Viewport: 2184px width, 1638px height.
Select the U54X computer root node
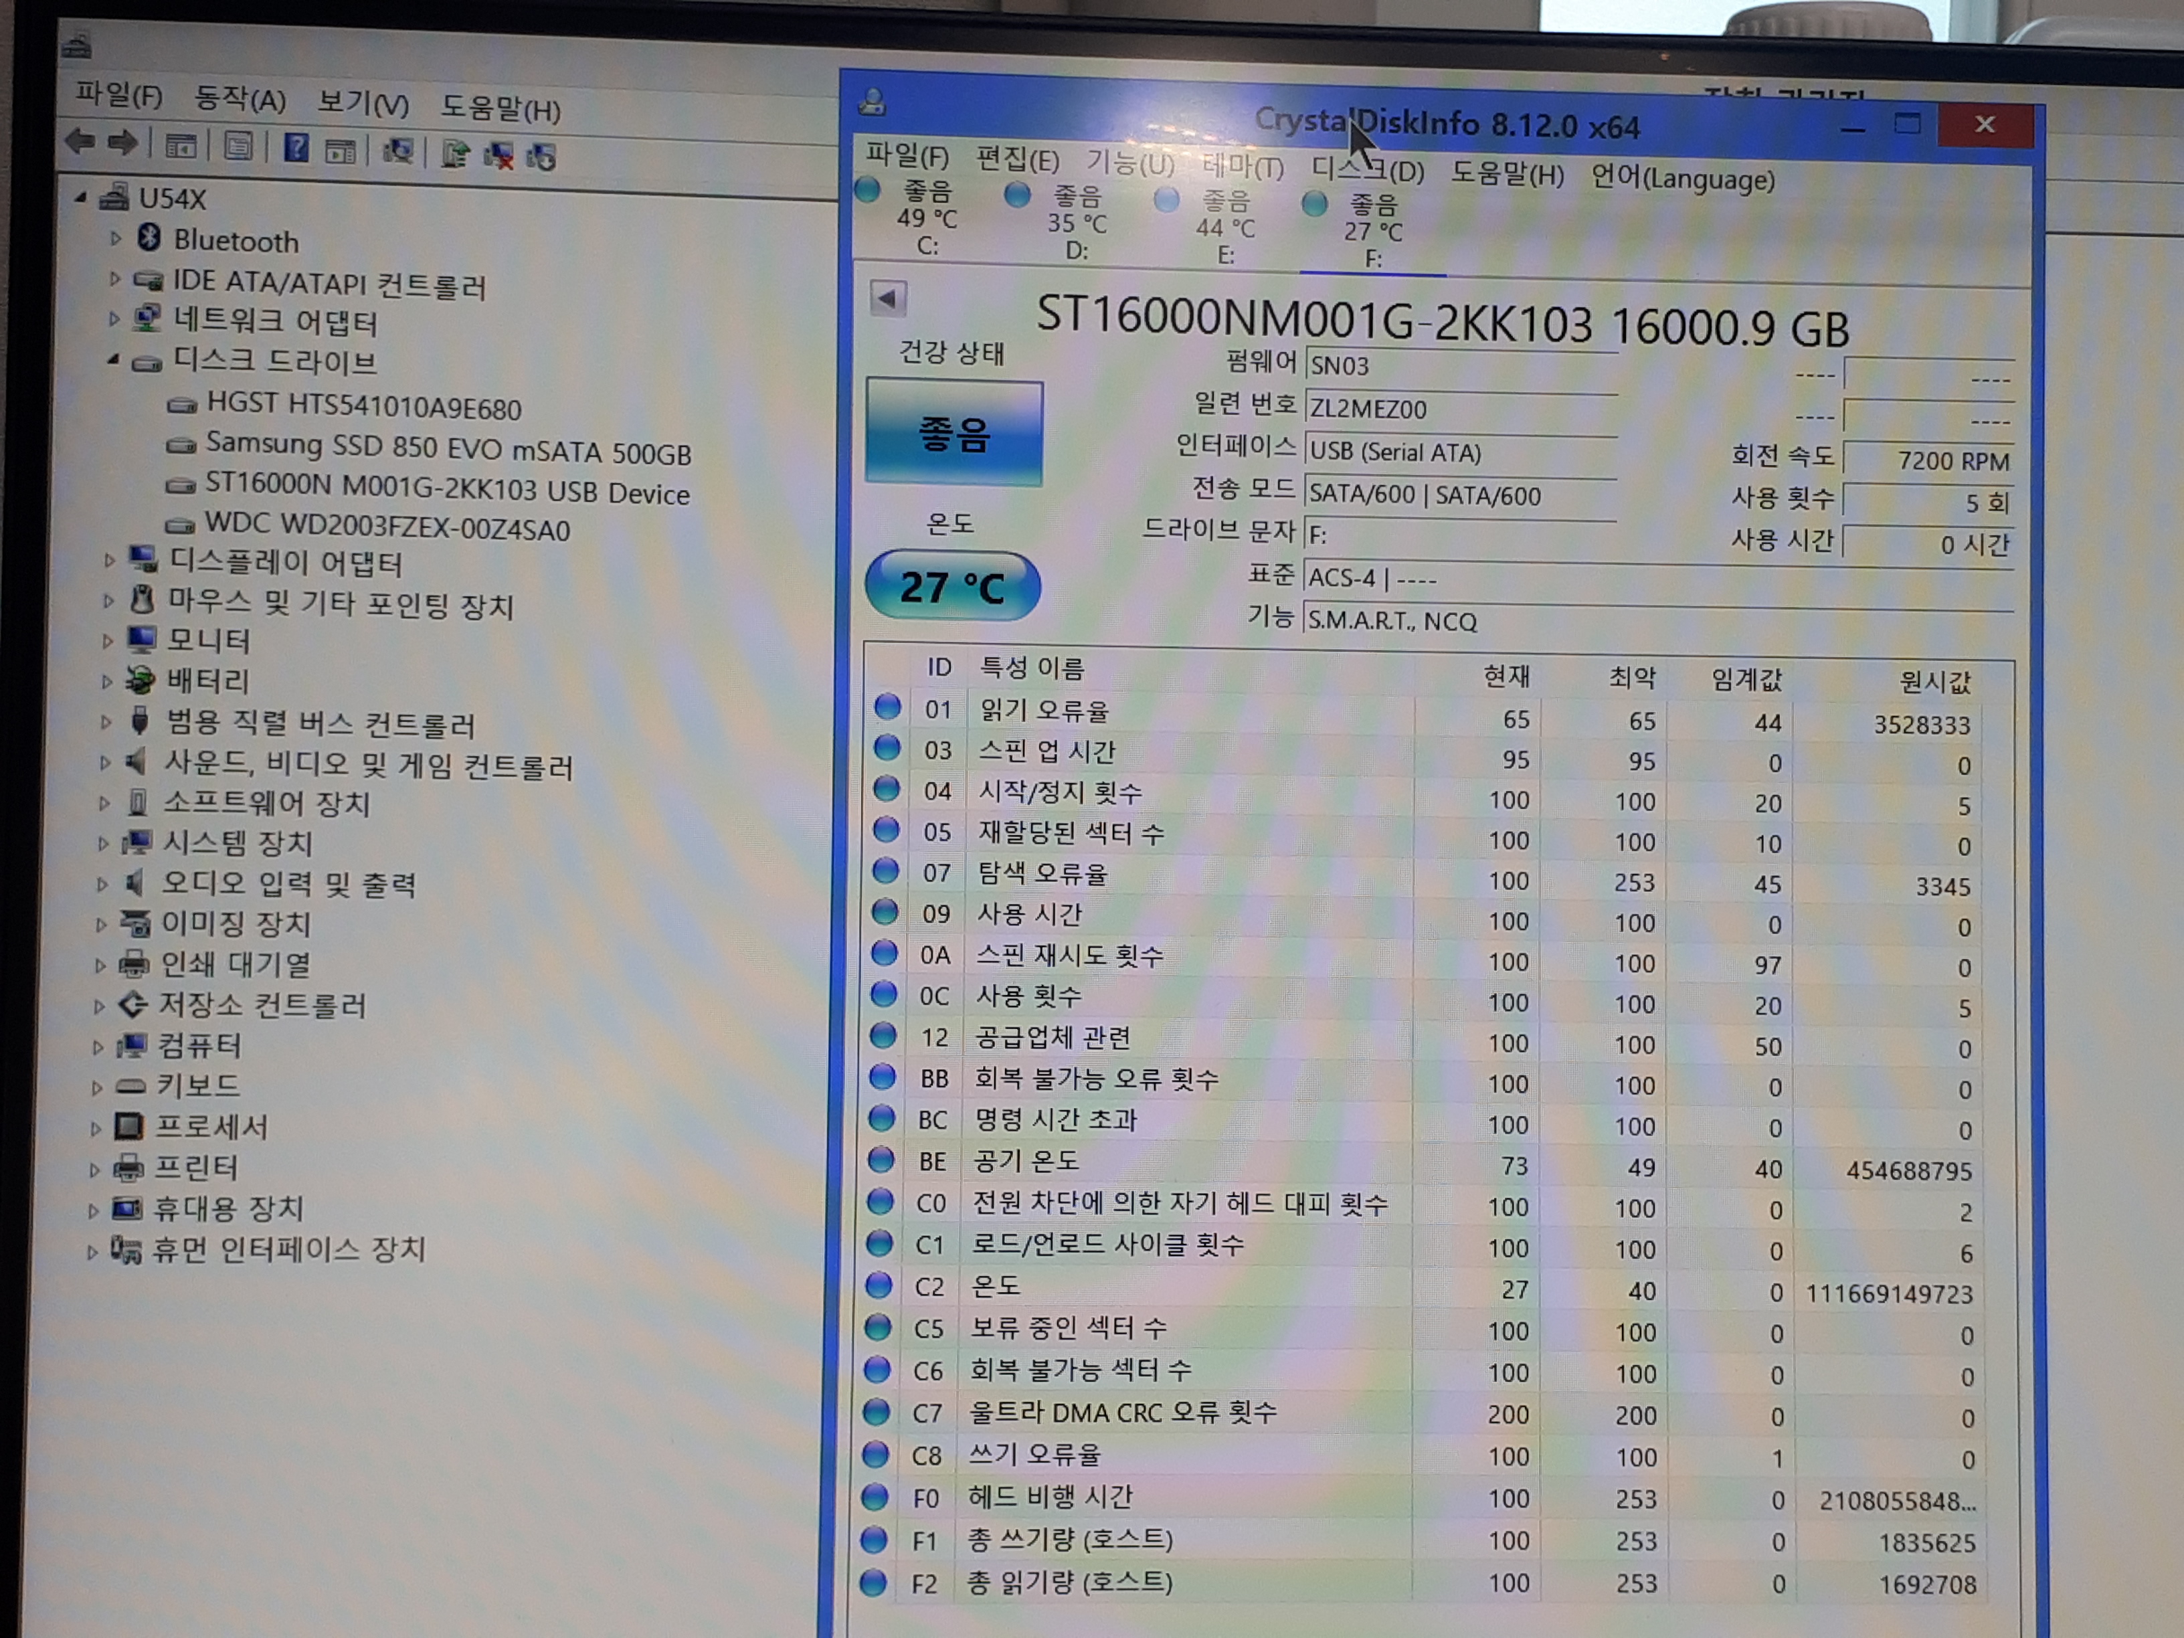172,199
